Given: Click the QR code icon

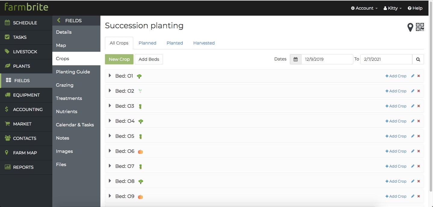Looking at the screenshot, I should (420, 27).
